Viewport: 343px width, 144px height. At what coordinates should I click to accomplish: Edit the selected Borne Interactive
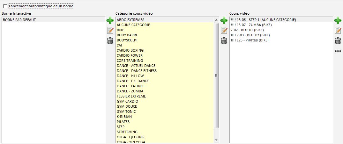110,31
